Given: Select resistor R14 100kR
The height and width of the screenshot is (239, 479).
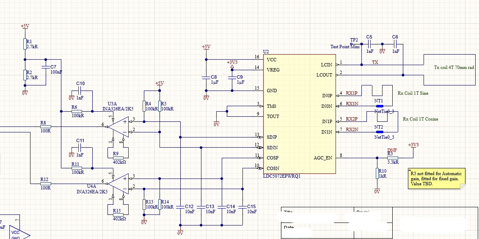Looking at the screenshot, I should click(160, 204).
